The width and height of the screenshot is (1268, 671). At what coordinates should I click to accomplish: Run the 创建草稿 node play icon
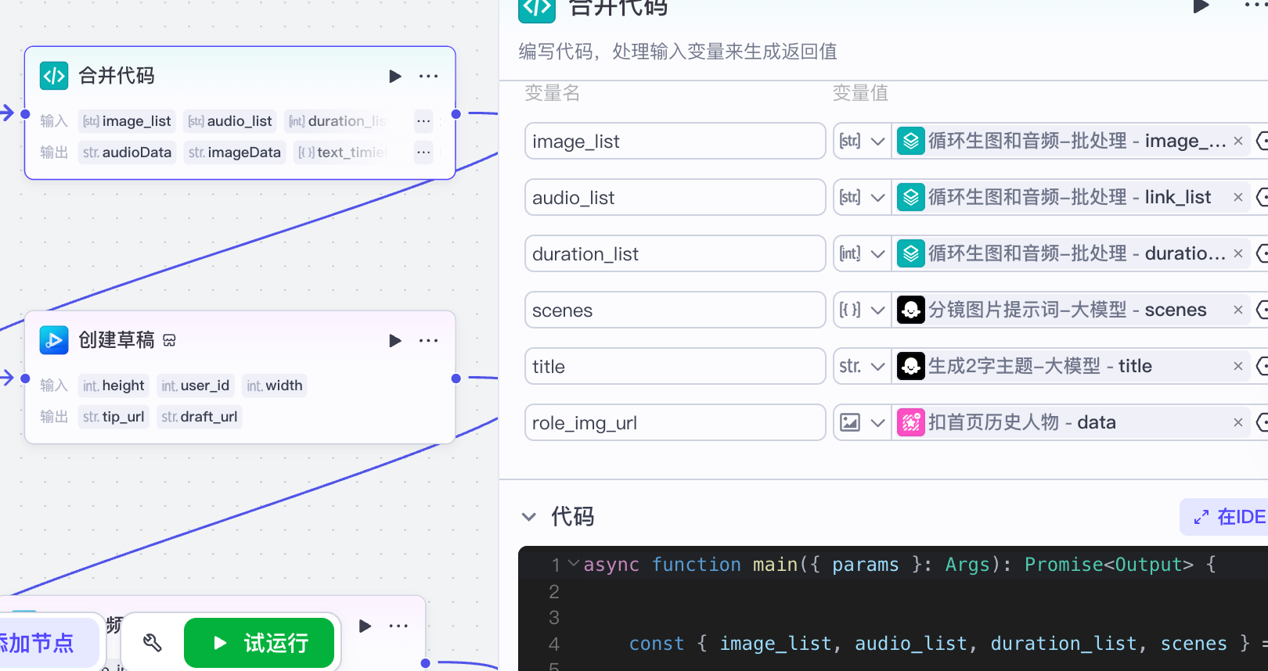pos(395,340)
